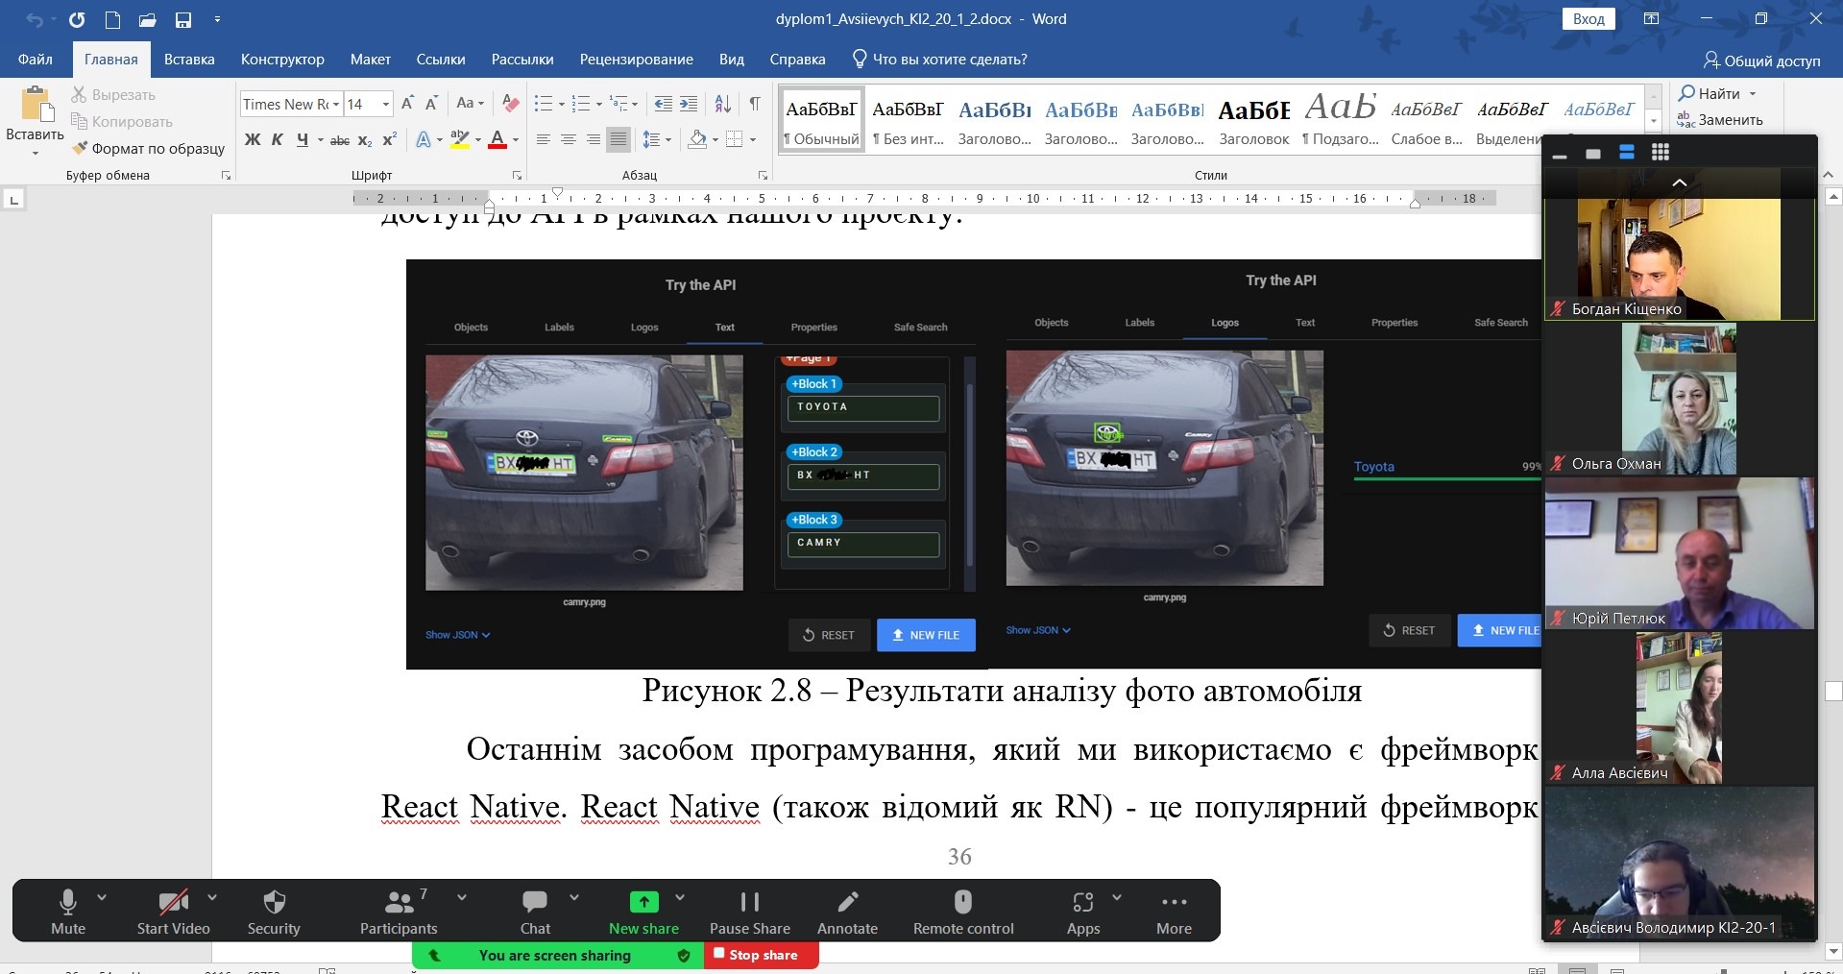Click the Sort A-Z icon
This screenshot has width=1843, height=974.
[x=723, y=104]
